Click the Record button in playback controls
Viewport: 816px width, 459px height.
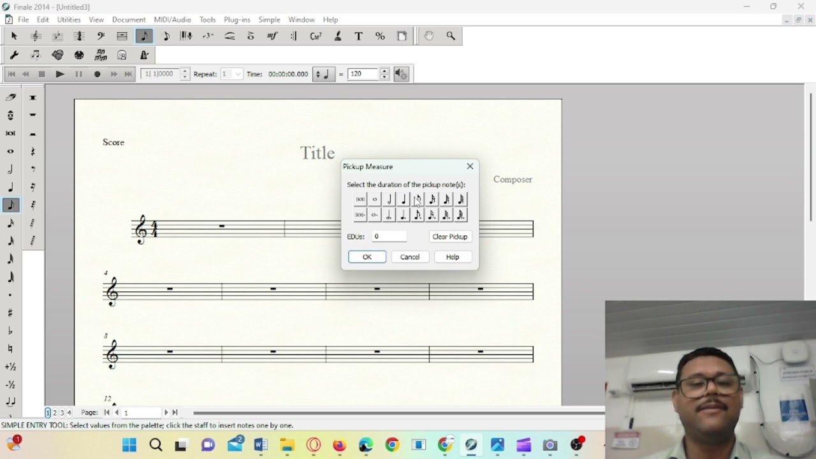[97, 74]
